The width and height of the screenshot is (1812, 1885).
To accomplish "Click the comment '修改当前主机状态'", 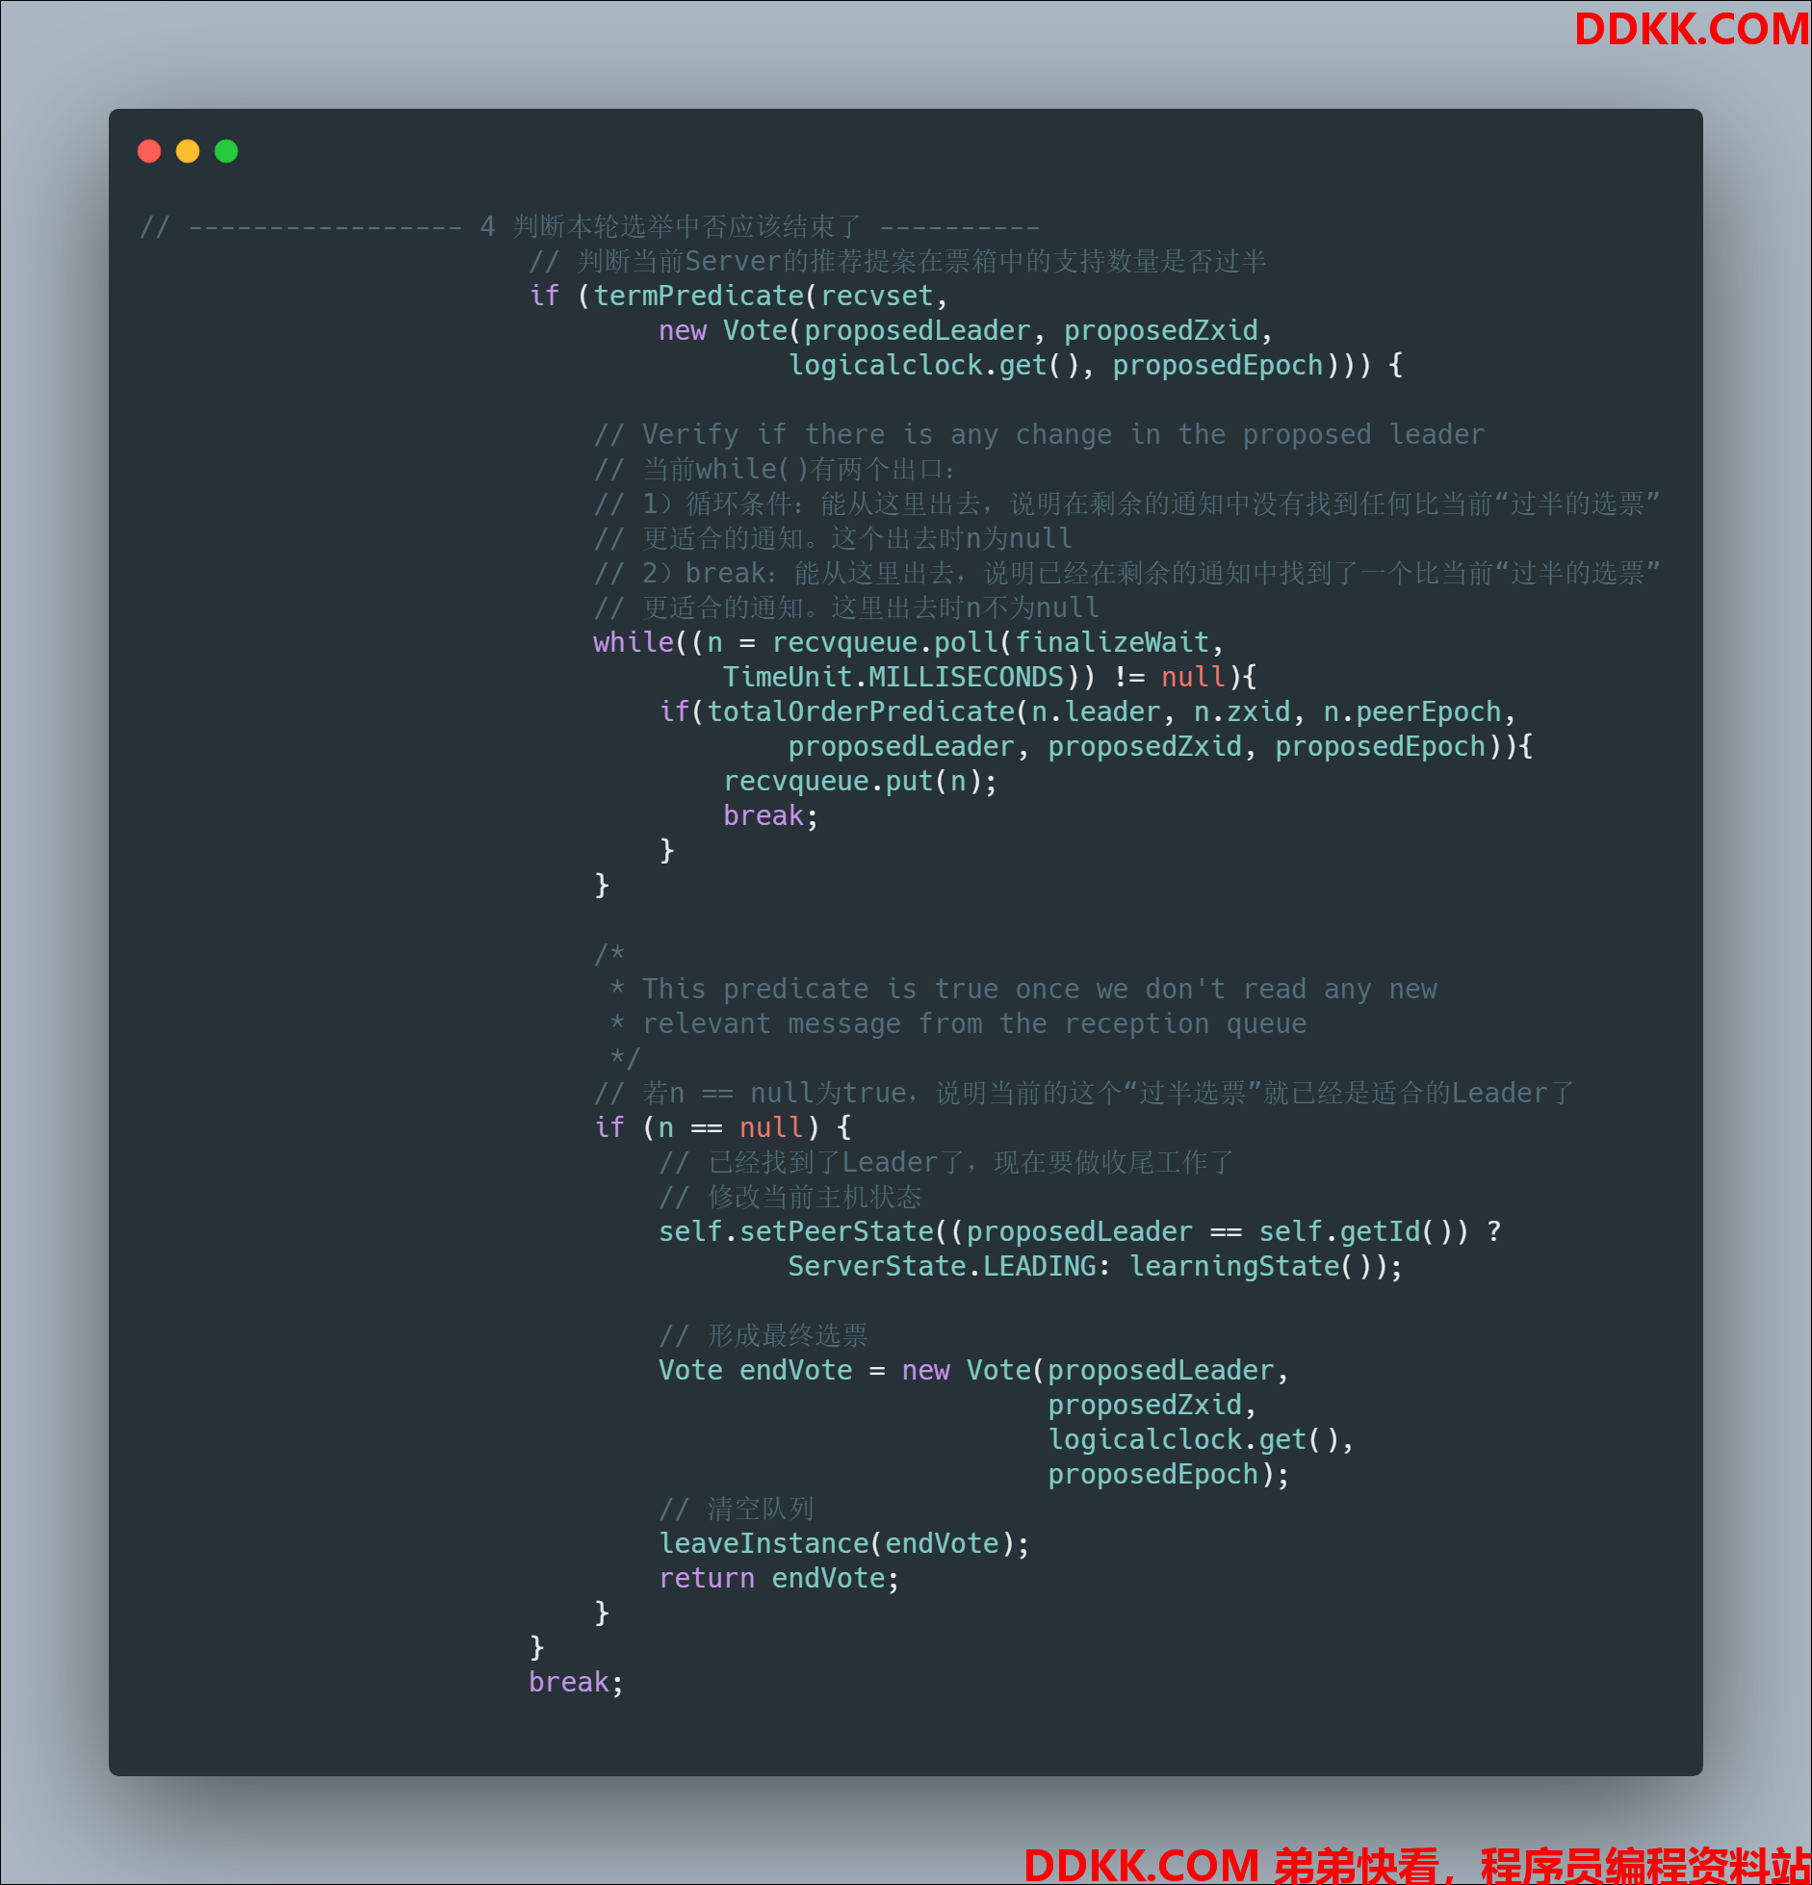I will click(x=790, y=1197).
